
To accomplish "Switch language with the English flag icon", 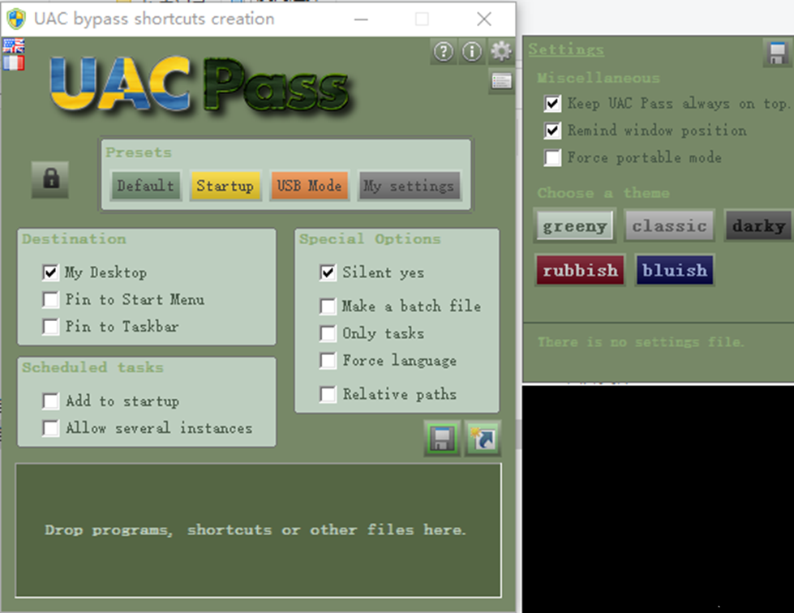I will pyautogui.click(x=14, y=46).
